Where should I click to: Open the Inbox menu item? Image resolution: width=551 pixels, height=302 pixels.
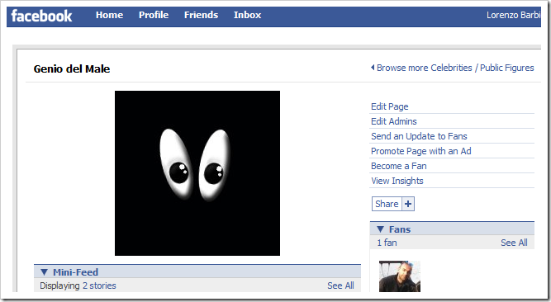[x=247, y=15]
